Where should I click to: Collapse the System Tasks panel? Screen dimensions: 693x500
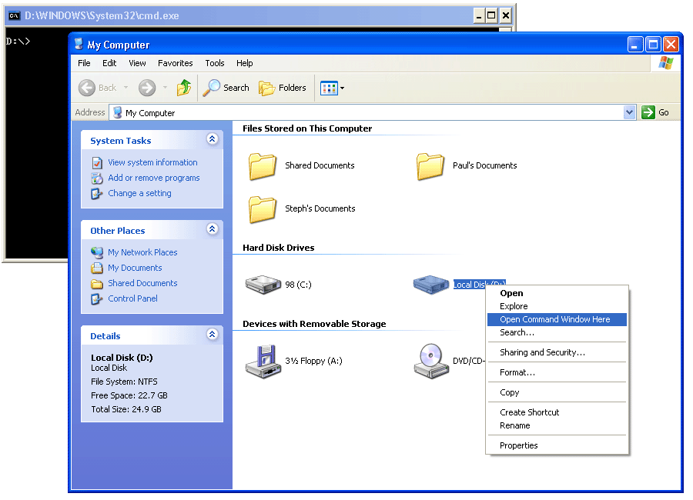tap(212, 140)
